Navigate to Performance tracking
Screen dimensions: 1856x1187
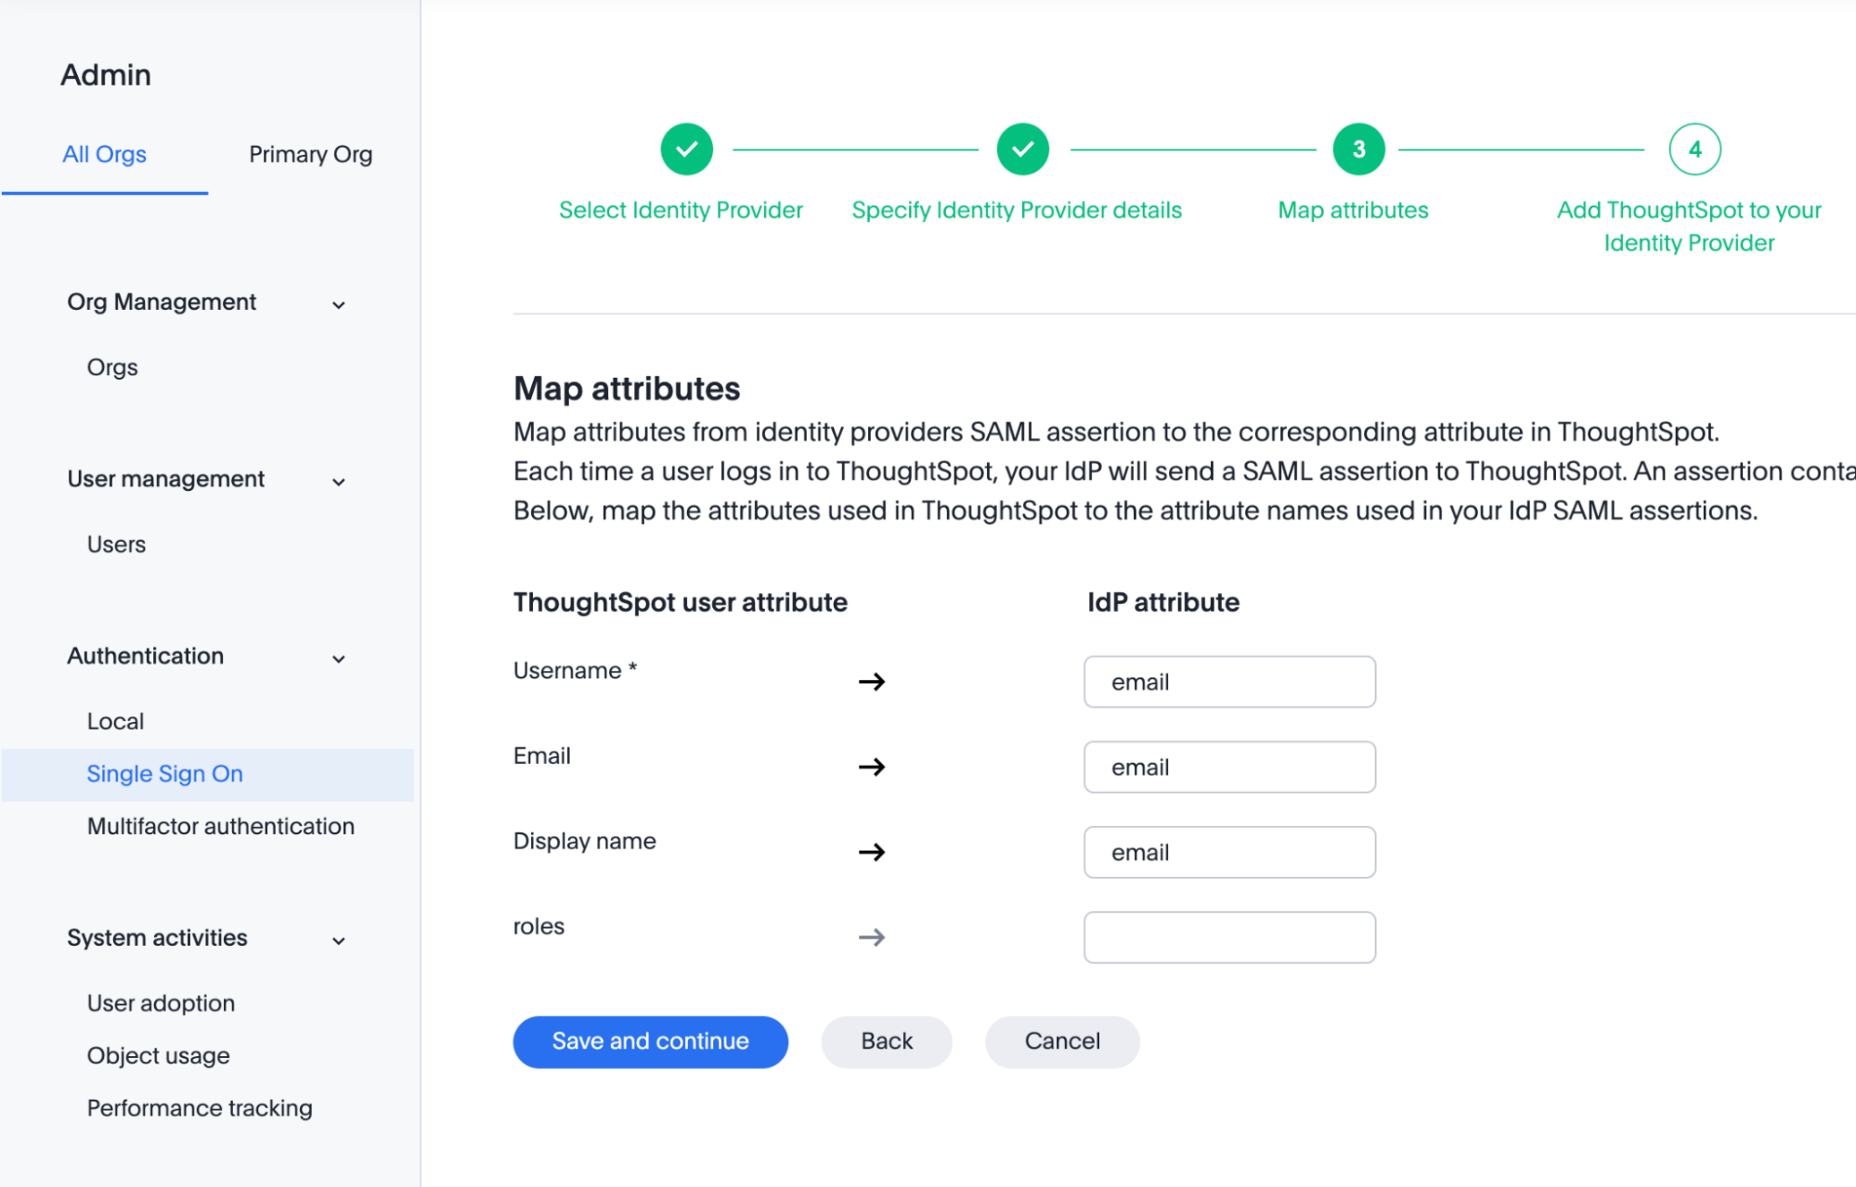(x=199, y=1107)
